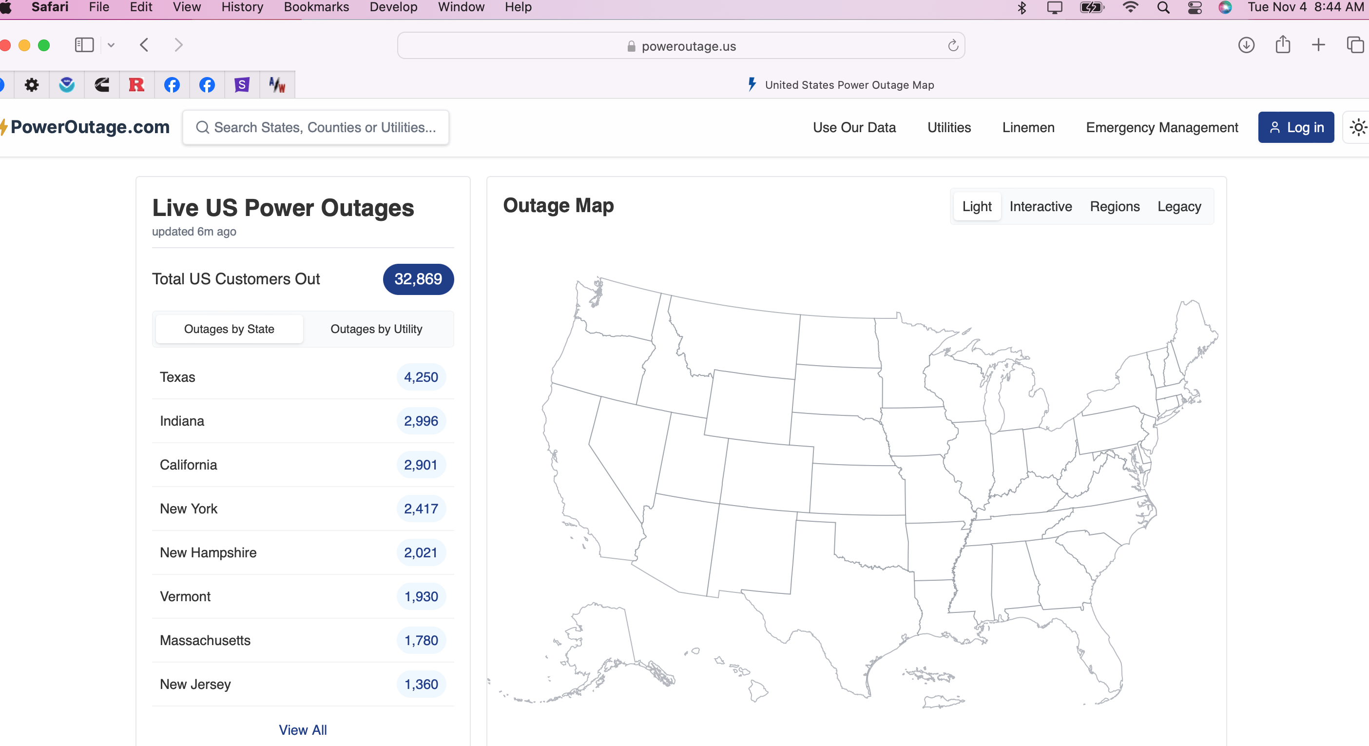
Task: Open the pinned red R tab
Action: click(136, 84)
